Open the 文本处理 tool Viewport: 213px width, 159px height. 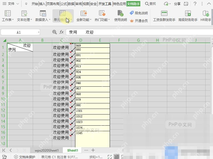pos(24,16)
